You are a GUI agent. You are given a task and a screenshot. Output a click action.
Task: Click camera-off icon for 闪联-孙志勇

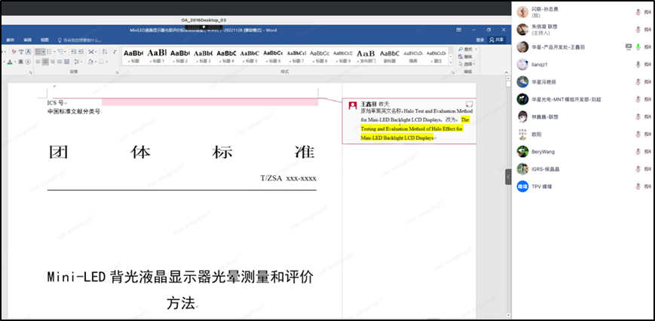(x=648, y=12)
